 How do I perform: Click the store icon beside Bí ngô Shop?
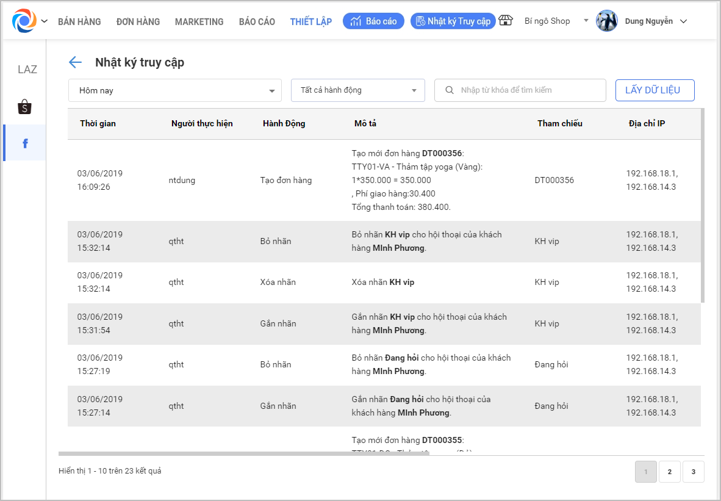click(506, 21)
